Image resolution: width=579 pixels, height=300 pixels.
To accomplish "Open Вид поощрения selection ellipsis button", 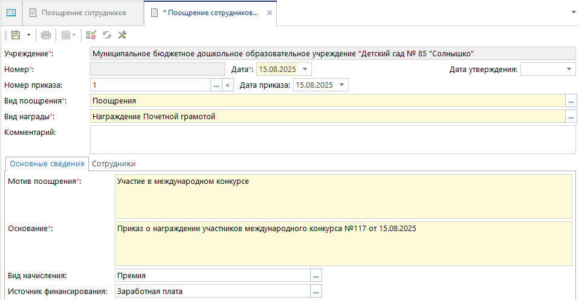I will [x=571, y=101].
